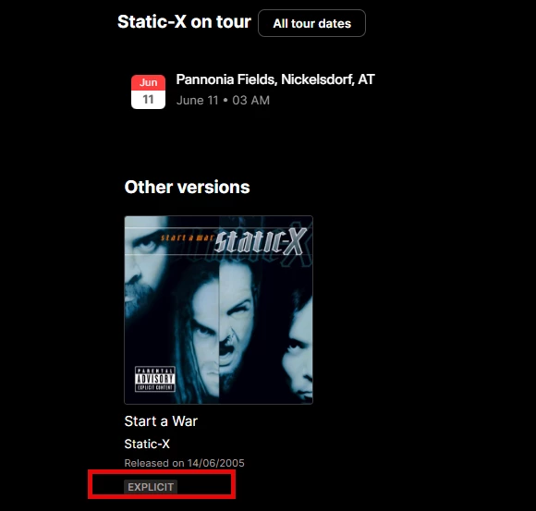Click the orange start a war cover text
The width and height of the screenshot is (536, 511).
pos(187,237)
